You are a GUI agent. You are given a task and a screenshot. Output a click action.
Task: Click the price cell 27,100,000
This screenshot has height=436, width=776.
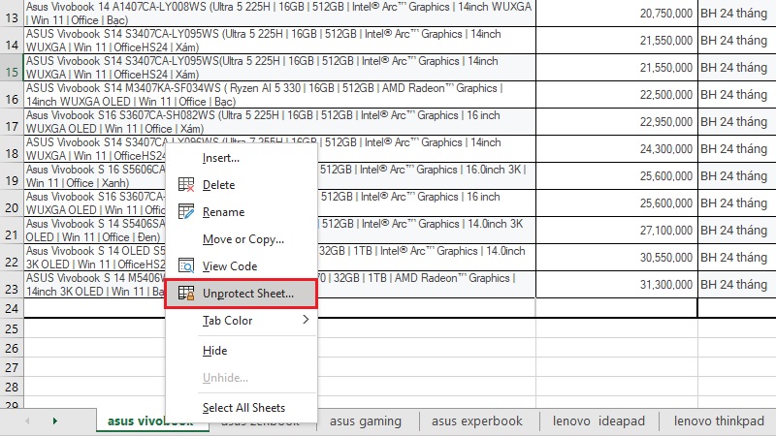(x=617, y=231)
